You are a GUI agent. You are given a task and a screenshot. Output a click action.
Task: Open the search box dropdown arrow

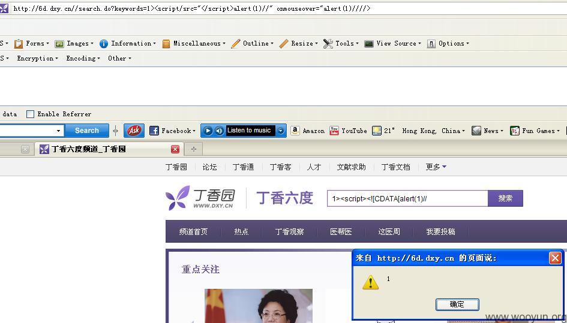59,131
